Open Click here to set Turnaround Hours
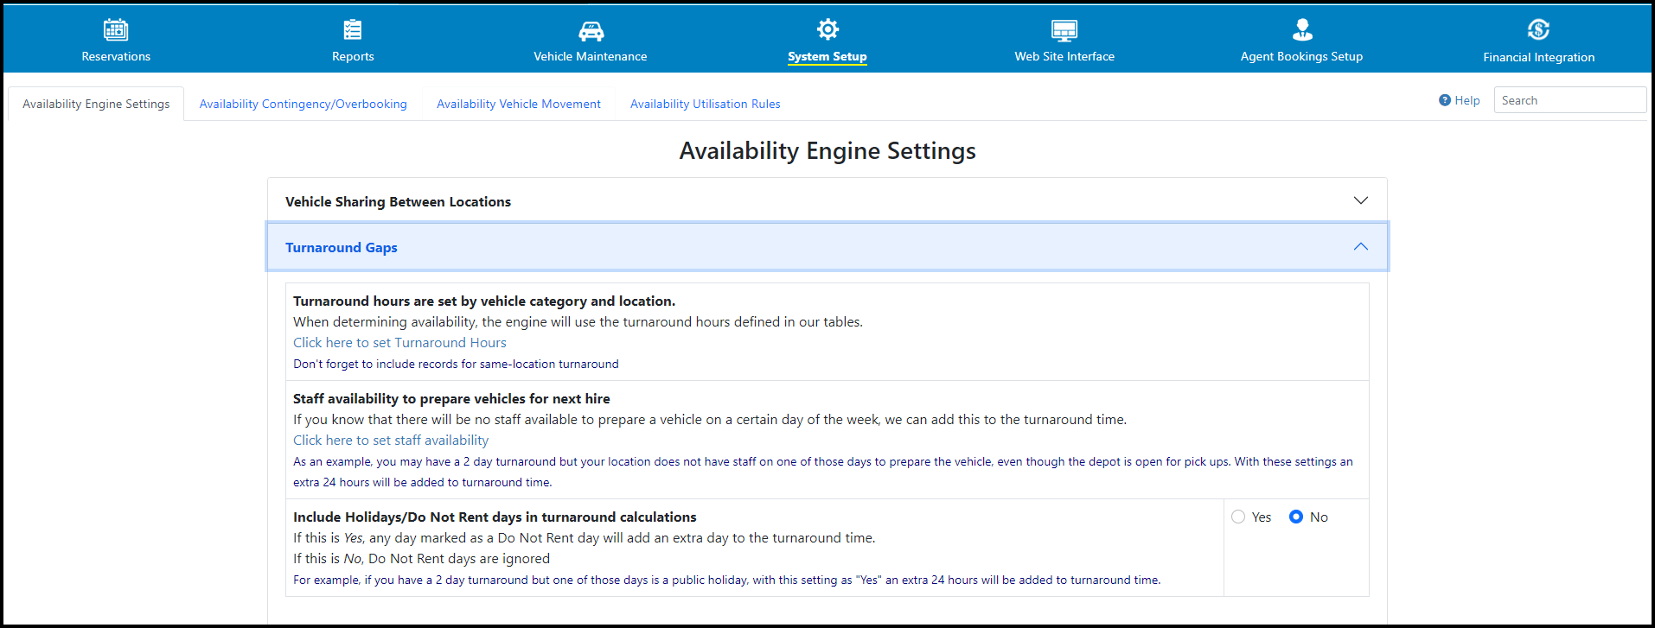This screenshot has height=628, width=1655. point(399,343)
